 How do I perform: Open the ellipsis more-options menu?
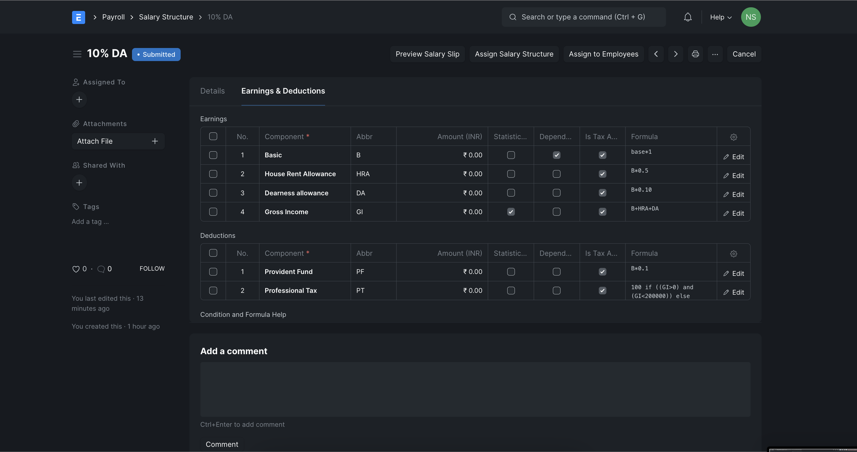pyautogui.click(x=715, y=54)
